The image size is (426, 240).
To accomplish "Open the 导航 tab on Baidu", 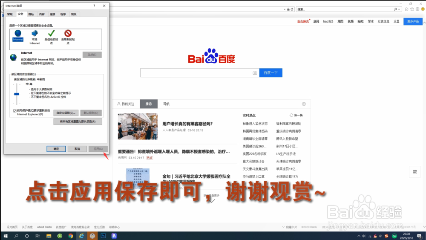I will point(166,104).
